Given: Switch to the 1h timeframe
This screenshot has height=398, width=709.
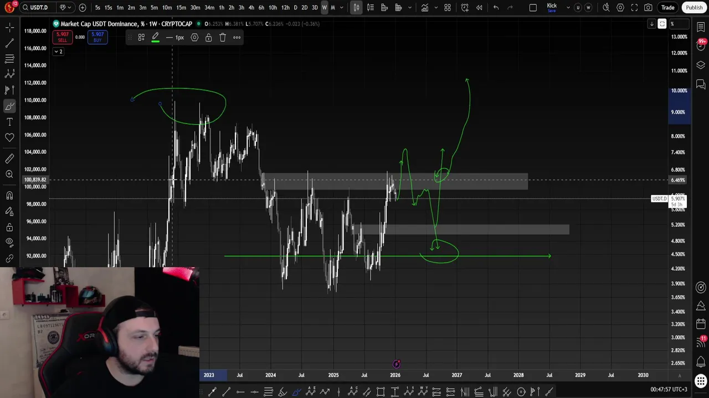Looking at the screenshot, I should (222, 8).
